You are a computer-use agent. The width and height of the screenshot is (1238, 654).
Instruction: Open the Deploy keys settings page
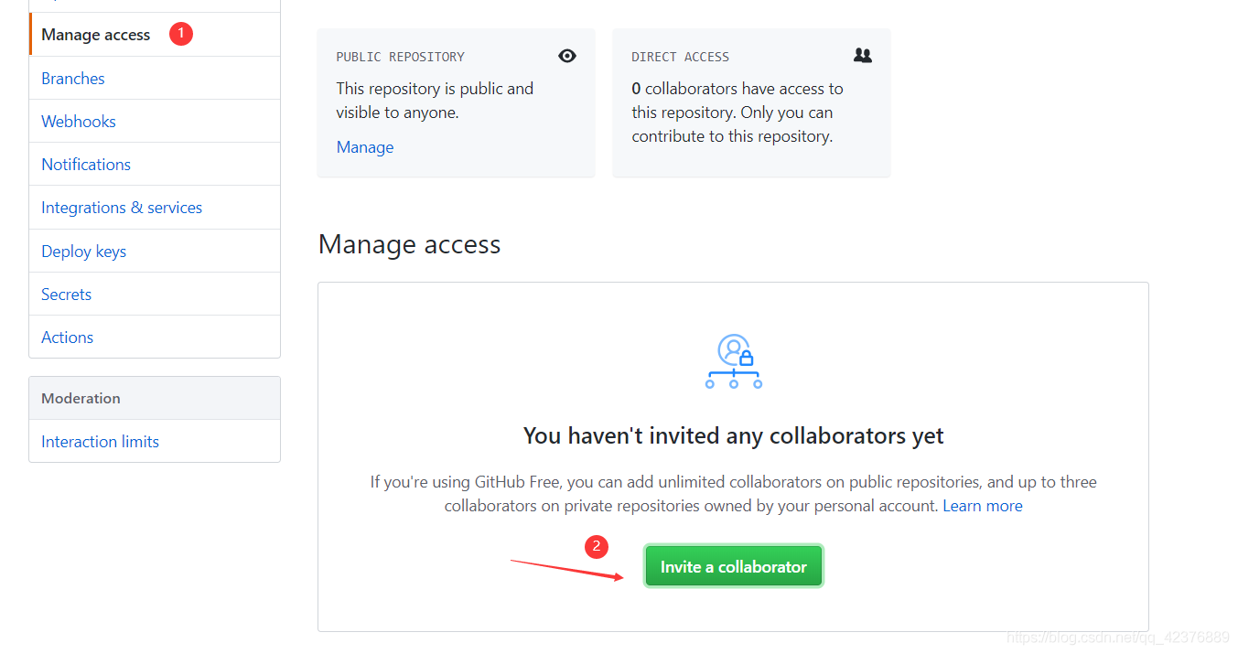83,251
